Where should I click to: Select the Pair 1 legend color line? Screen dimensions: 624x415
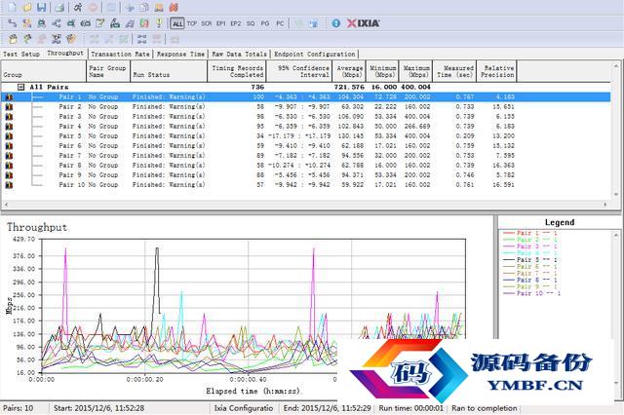(x=509, y=233)
